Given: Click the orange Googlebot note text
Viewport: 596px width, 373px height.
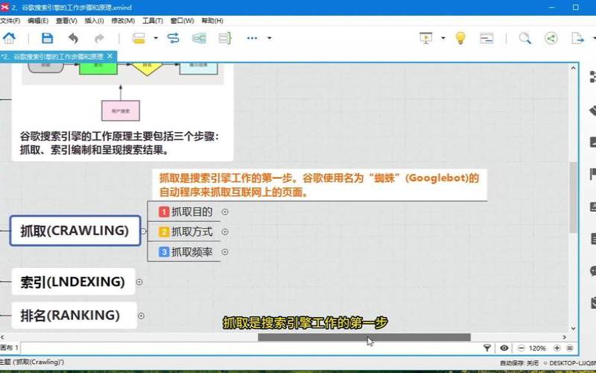Looking at the screenshot, I should click(319, 185).
